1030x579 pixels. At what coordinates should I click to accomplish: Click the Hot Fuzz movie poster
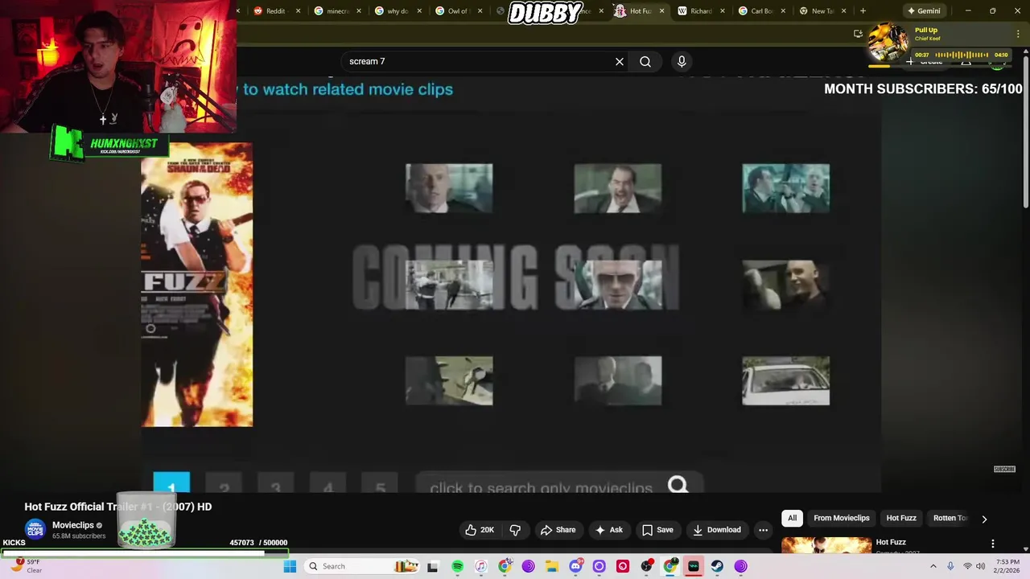coord(196,285)
